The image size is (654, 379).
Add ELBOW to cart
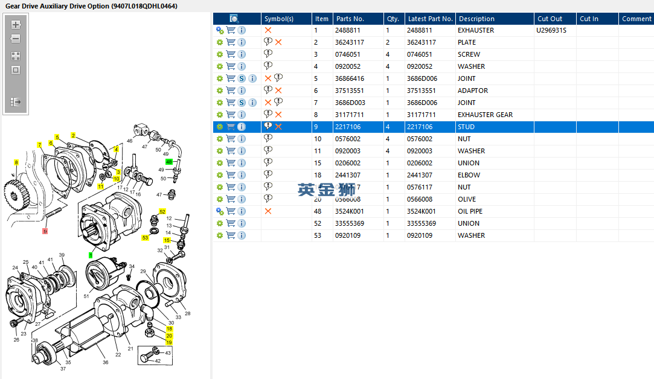click(x=231, y=175)
